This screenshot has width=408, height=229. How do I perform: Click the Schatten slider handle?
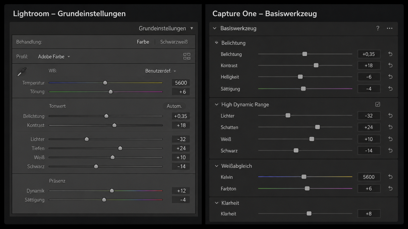318,127
